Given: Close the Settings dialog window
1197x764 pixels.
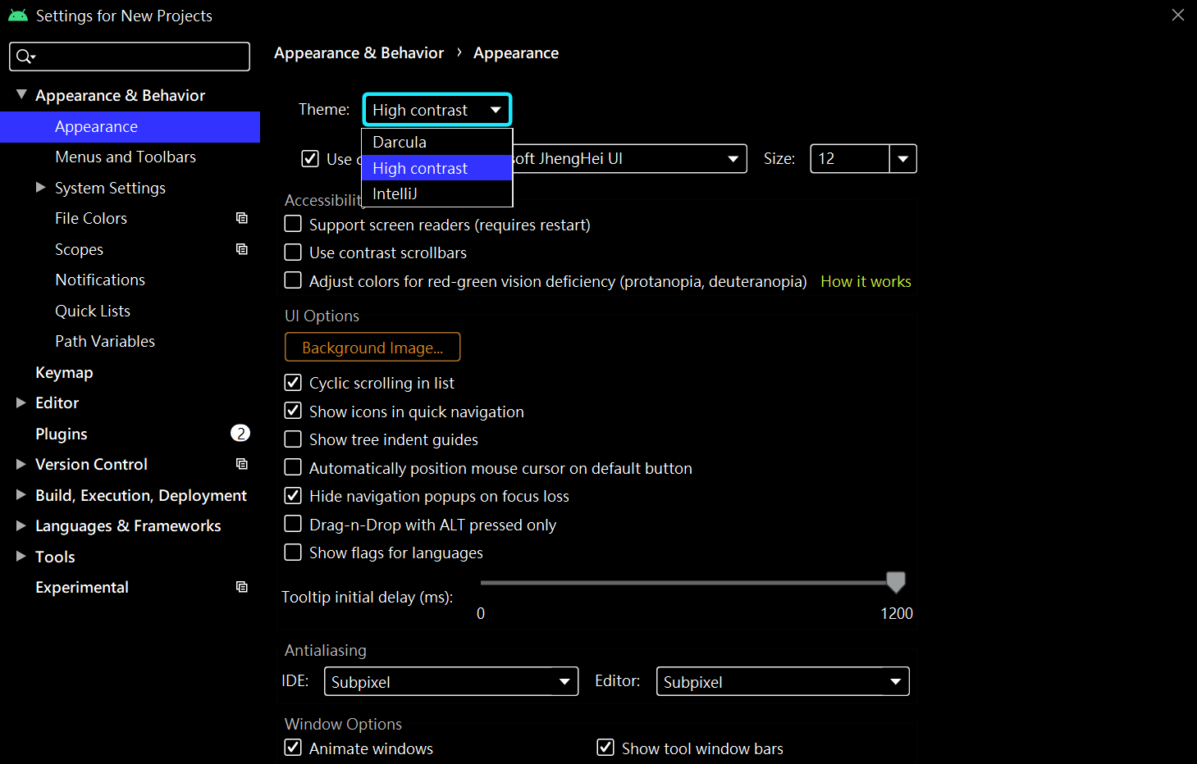Looking at the screenshot, I should click(1178, 15).
